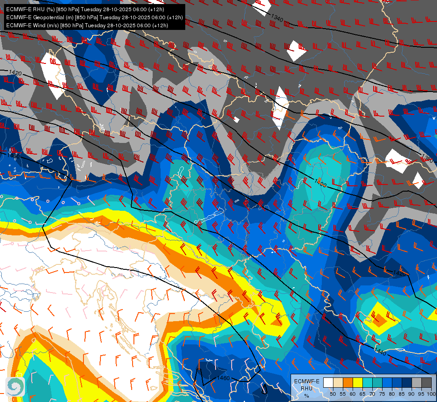Click the legend tick value '80'
Viewport: 437px width, 402px height.
(392, 394)
